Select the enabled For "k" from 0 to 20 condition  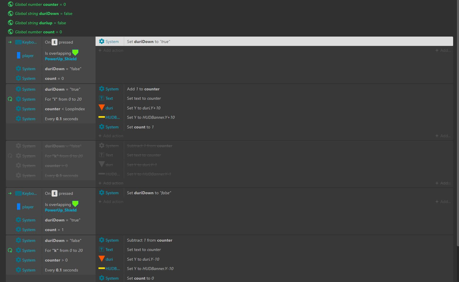[69, 250]
